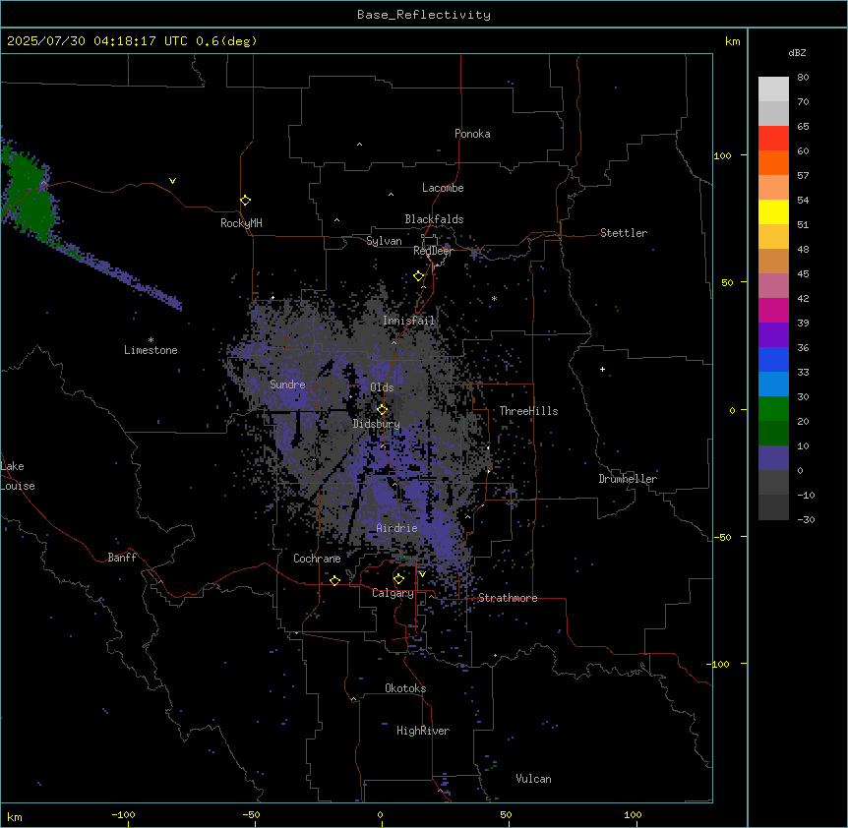Click the Vulcan label
Viewport: 848px width, 828px height.
click(x=534, y=779)
